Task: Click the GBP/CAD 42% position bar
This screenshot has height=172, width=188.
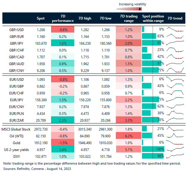Action: pyautogui.click(x=147, y=57)
